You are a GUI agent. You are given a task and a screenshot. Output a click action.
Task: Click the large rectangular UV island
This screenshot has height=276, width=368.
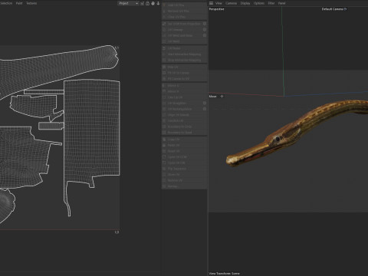pos(91,130)
